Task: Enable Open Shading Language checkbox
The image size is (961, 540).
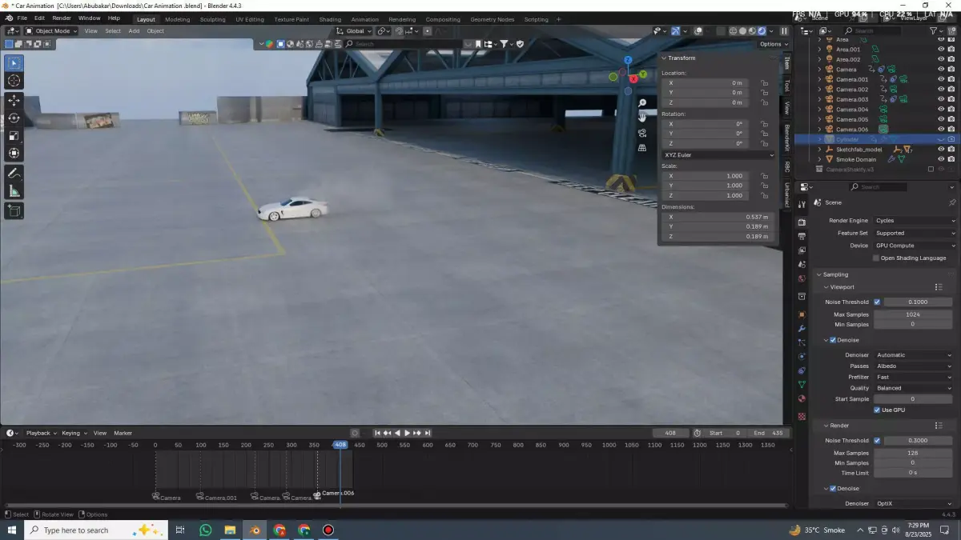Action: coord(877,258)
